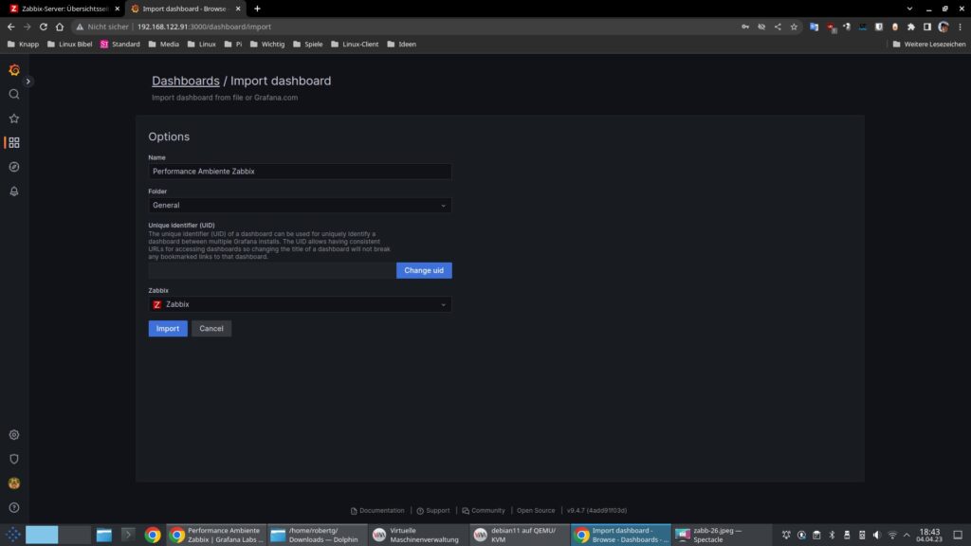Open the Configuration gear icon
The width and height of the screenshot is (971, 546).
tap(13, 434)
